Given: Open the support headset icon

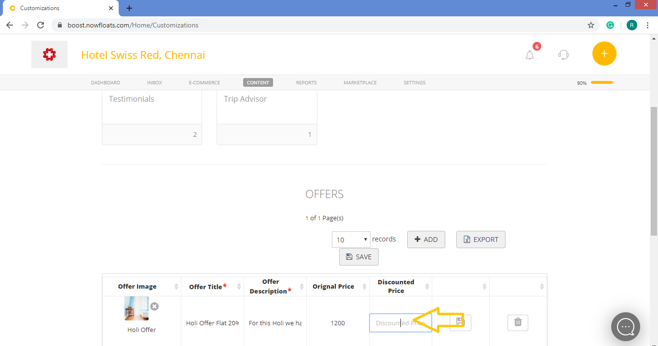Looking at the screenshot, I should 563,54.
